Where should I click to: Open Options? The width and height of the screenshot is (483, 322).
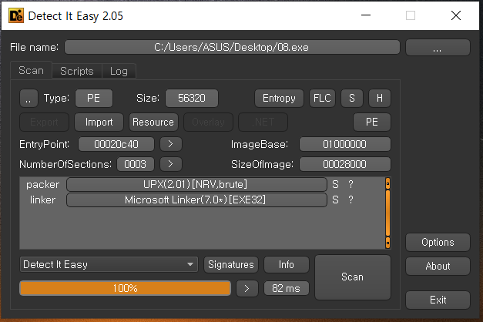click(x=438, y=242)
